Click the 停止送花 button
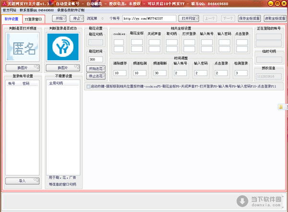 [96, 76]
